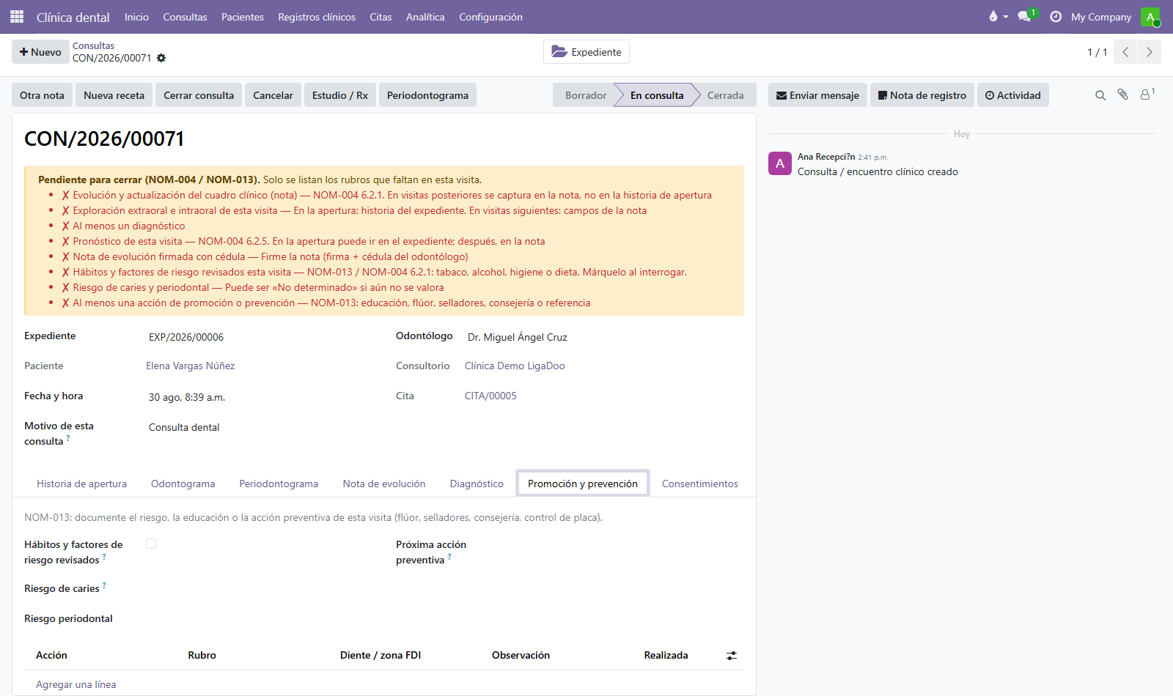
Task: Open patient link Elena Vargas Núñez
Action: [191, 366]
